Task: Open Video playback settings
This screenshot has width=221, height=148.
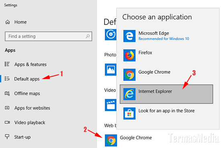Action: (30, 123)
